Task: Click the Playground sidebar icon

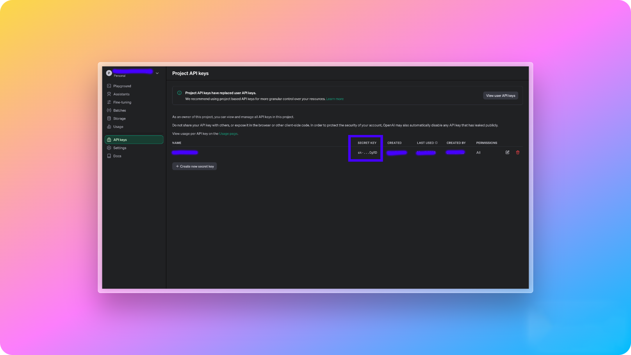Action: point(109,86)
